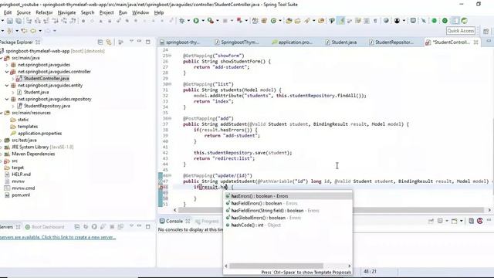This screenshot has width=494, height=278.
Task: Run the app with green play icon
Action: point(196,21)
